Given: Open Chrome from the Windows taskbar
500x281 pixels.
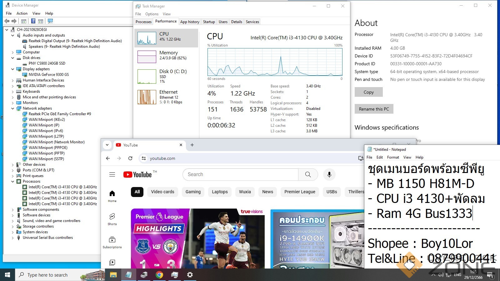Looking at the screenshot, I should click(159, 275).
